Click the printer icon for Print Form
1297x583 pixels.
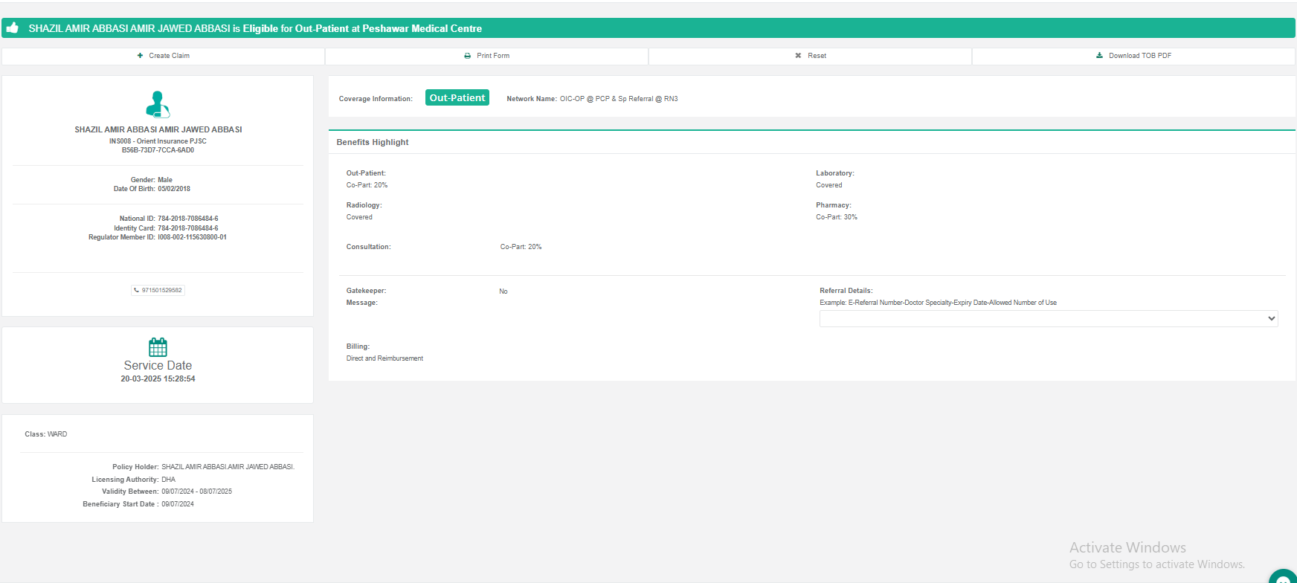tap(468, 56)
